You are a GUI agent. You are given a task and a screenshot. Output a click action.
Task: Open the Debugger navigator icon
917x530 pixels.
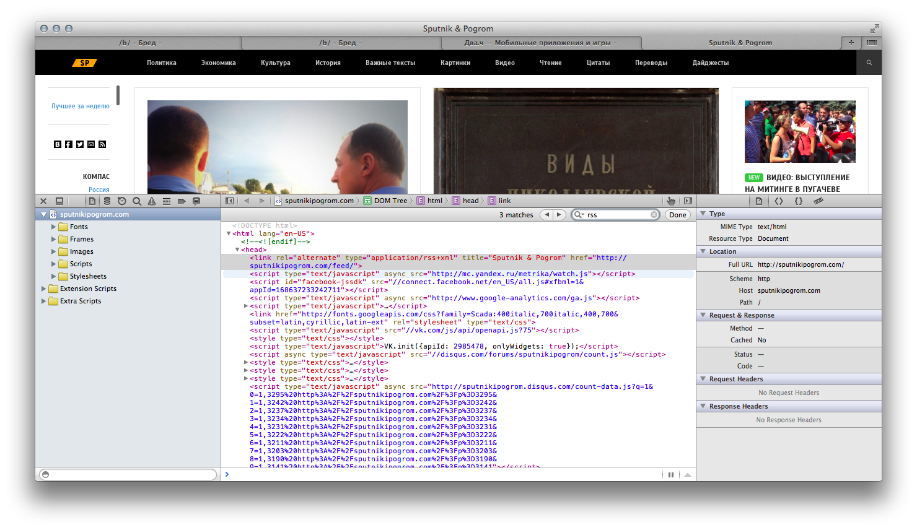point(167,201)
